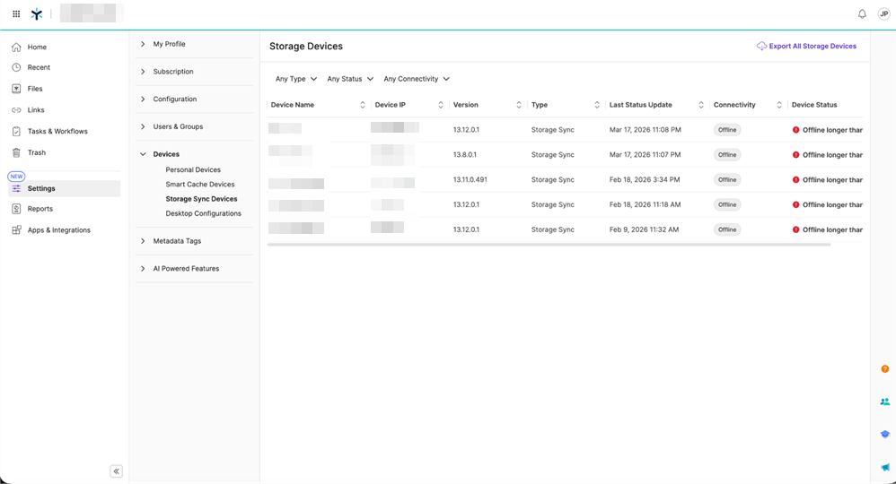Screen dimensions: 896x484
Task: Sort by Connectivity column arrows
Action: pos(779,105)
